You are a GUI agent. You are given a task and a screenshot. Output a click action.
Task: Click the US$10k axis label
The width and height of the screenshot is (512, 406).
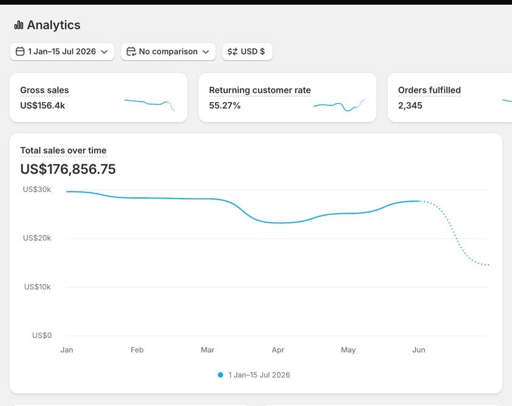(x=37, y=287)
